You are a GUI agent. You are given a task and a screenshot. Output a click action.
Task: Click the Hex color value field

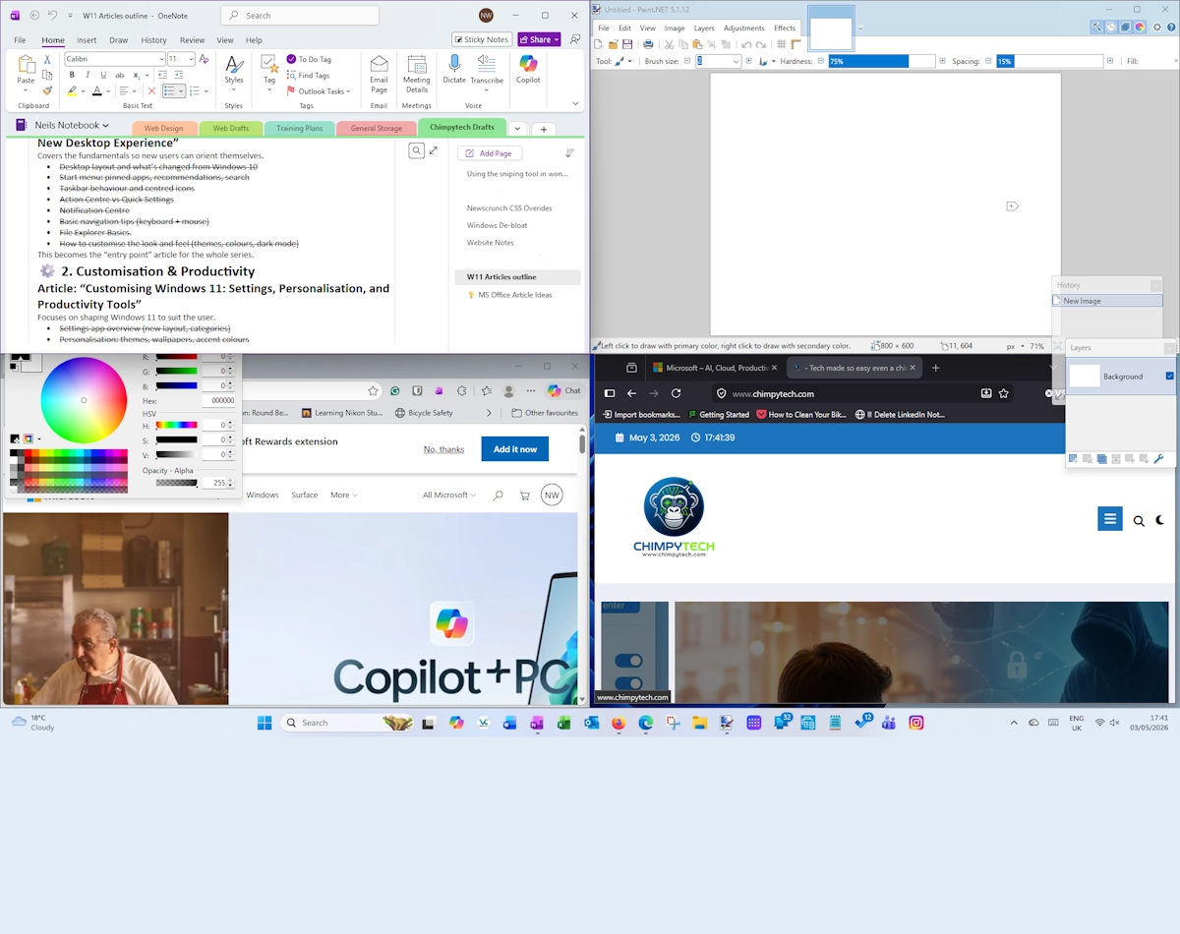[x=218, y=400]
